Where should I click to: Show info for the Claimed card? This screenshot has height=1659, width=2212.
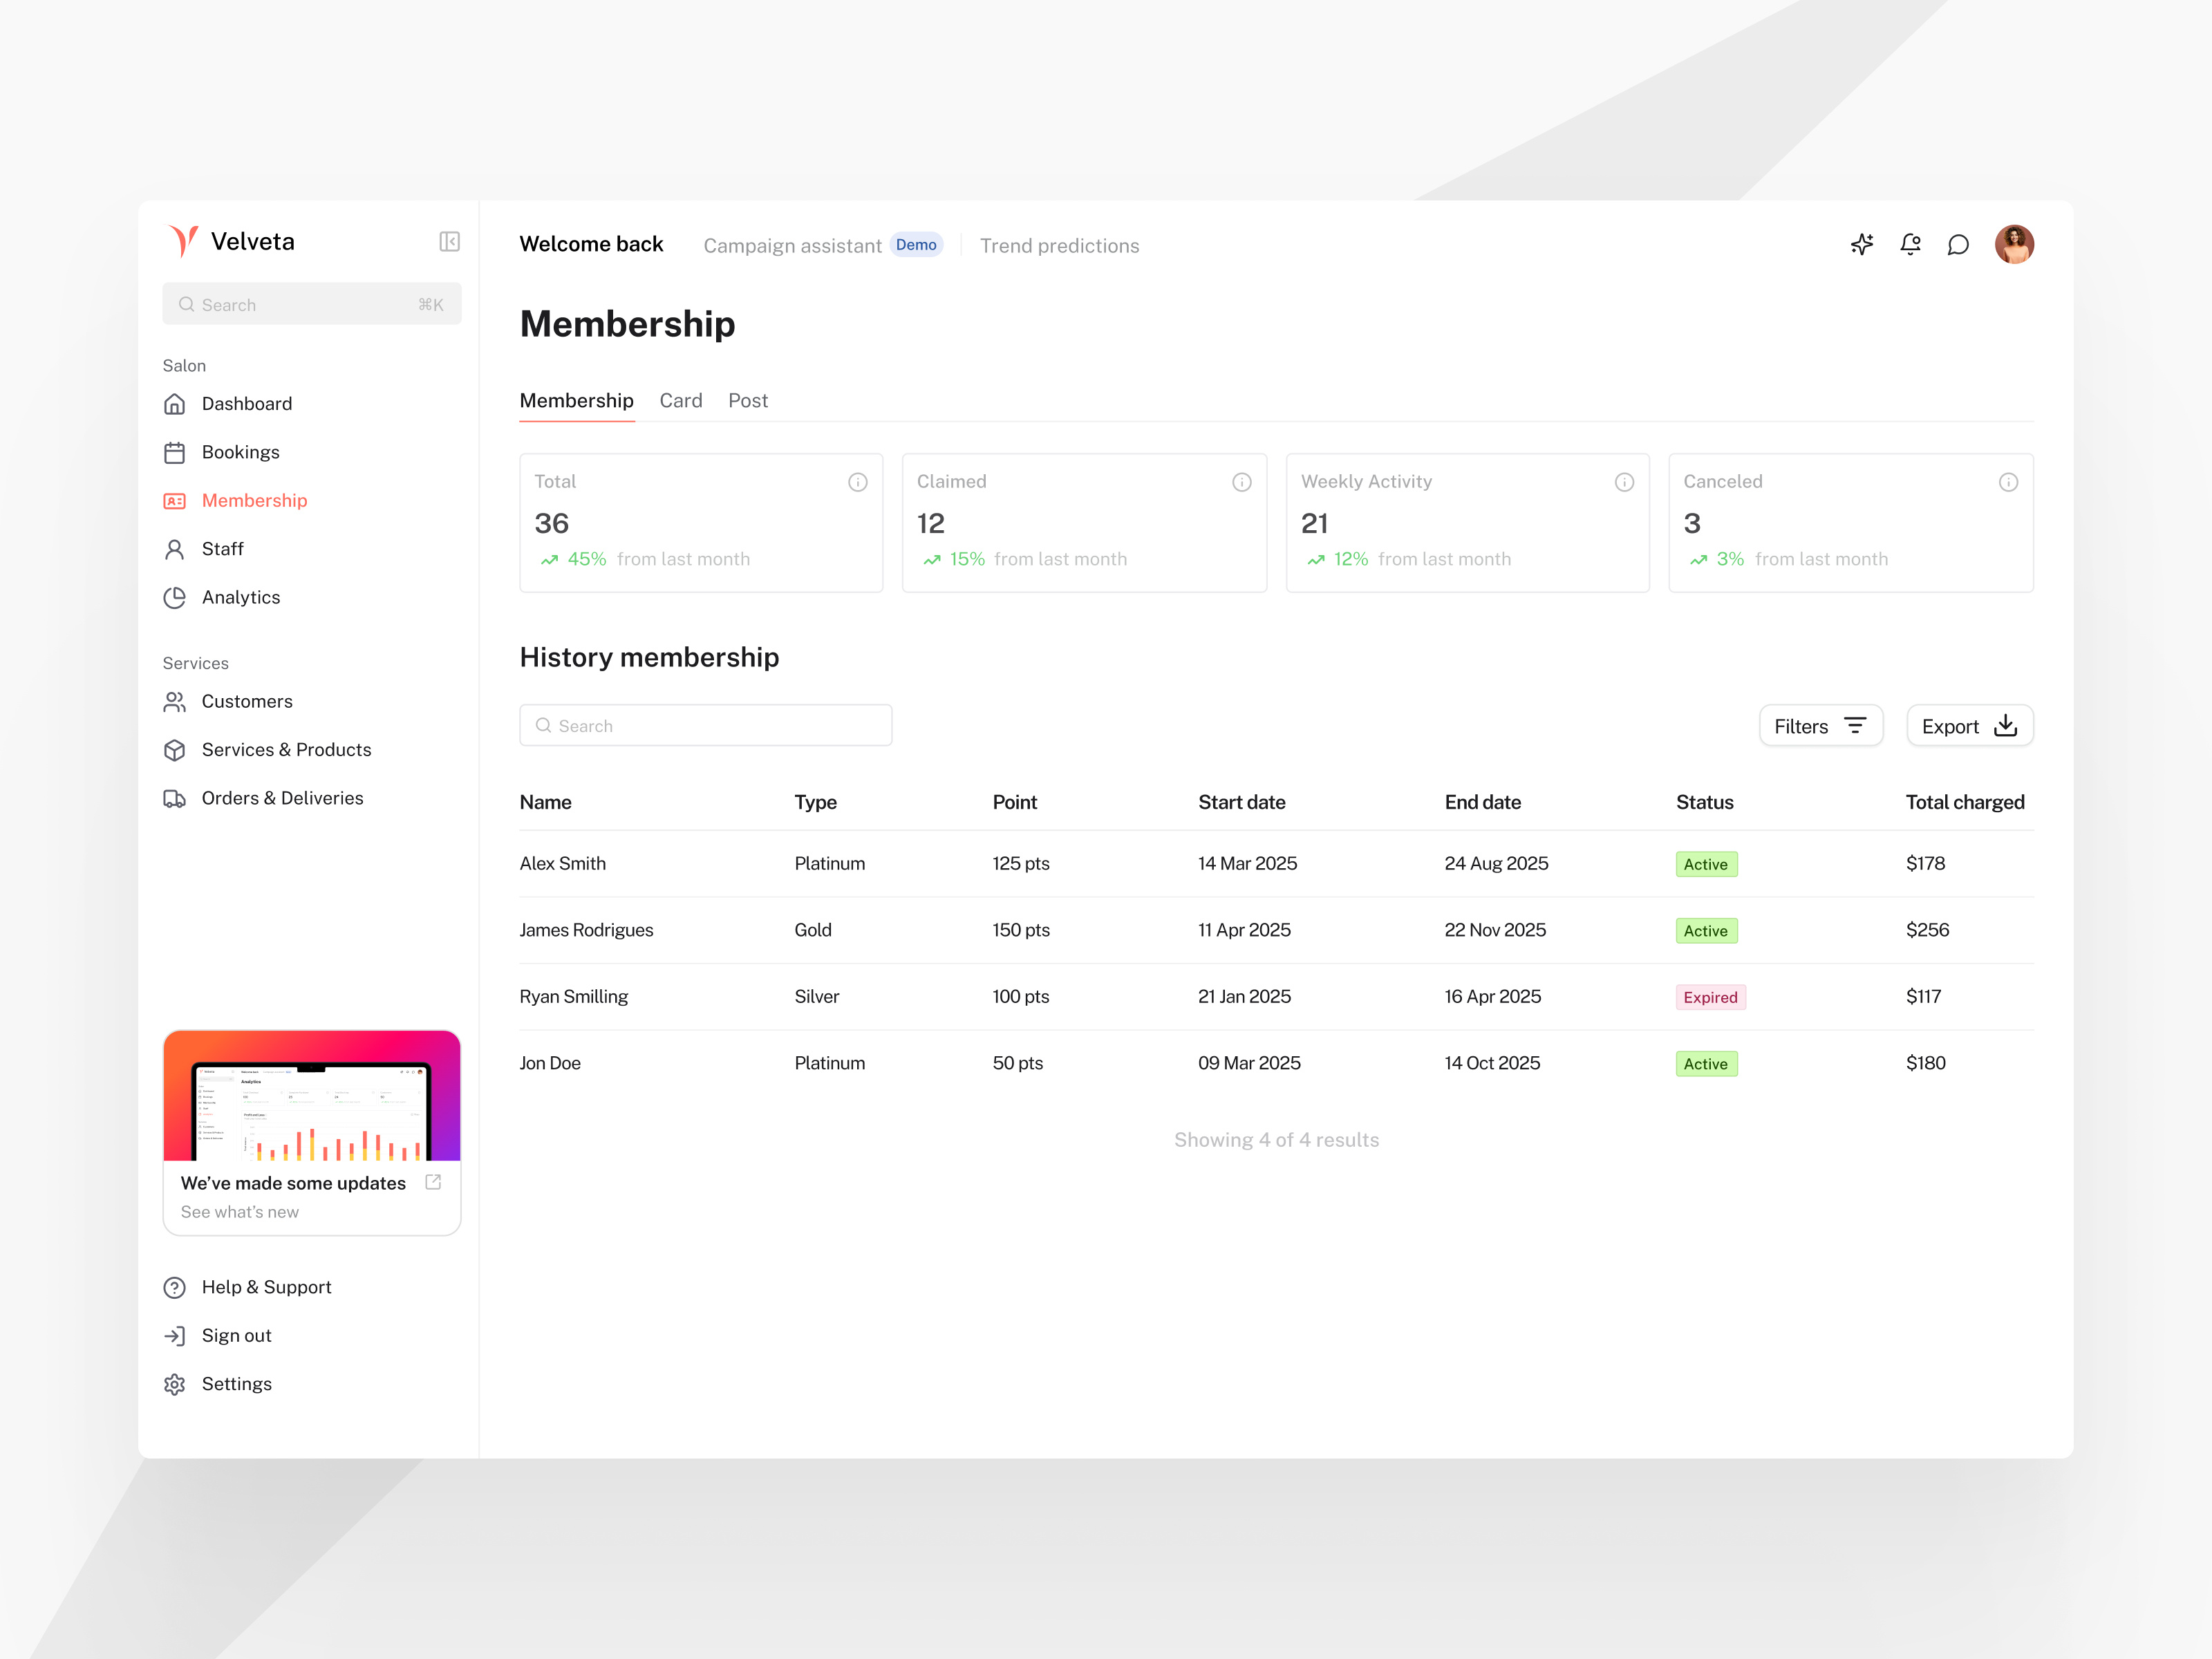pos(1242,482)
